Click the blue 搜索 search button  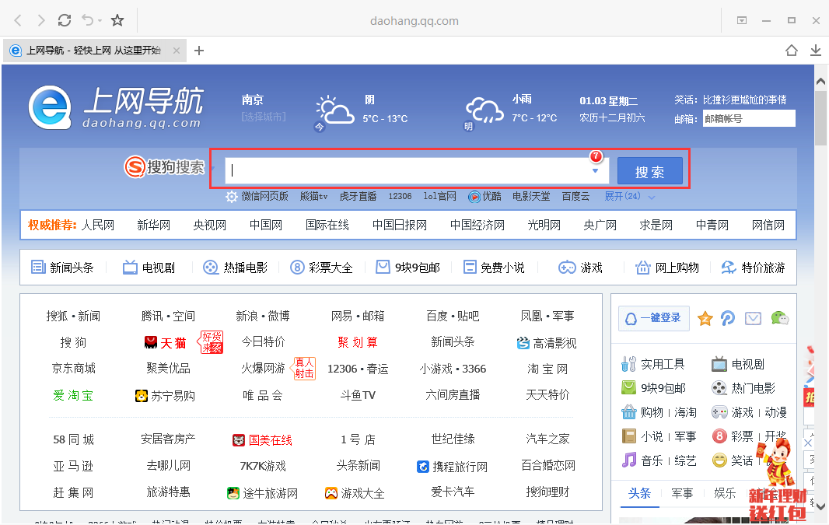(x=649, y=172)
